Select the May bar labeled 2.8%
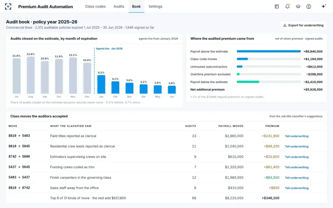This screenshot has width=333, height=208. [158, 89]
